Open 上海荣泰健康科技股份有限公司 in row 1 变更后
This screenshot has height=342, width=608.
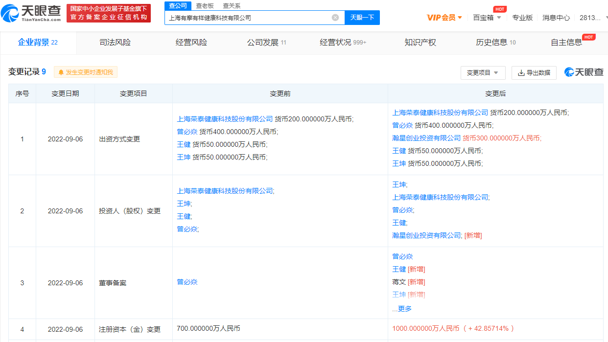pos(440,113)
